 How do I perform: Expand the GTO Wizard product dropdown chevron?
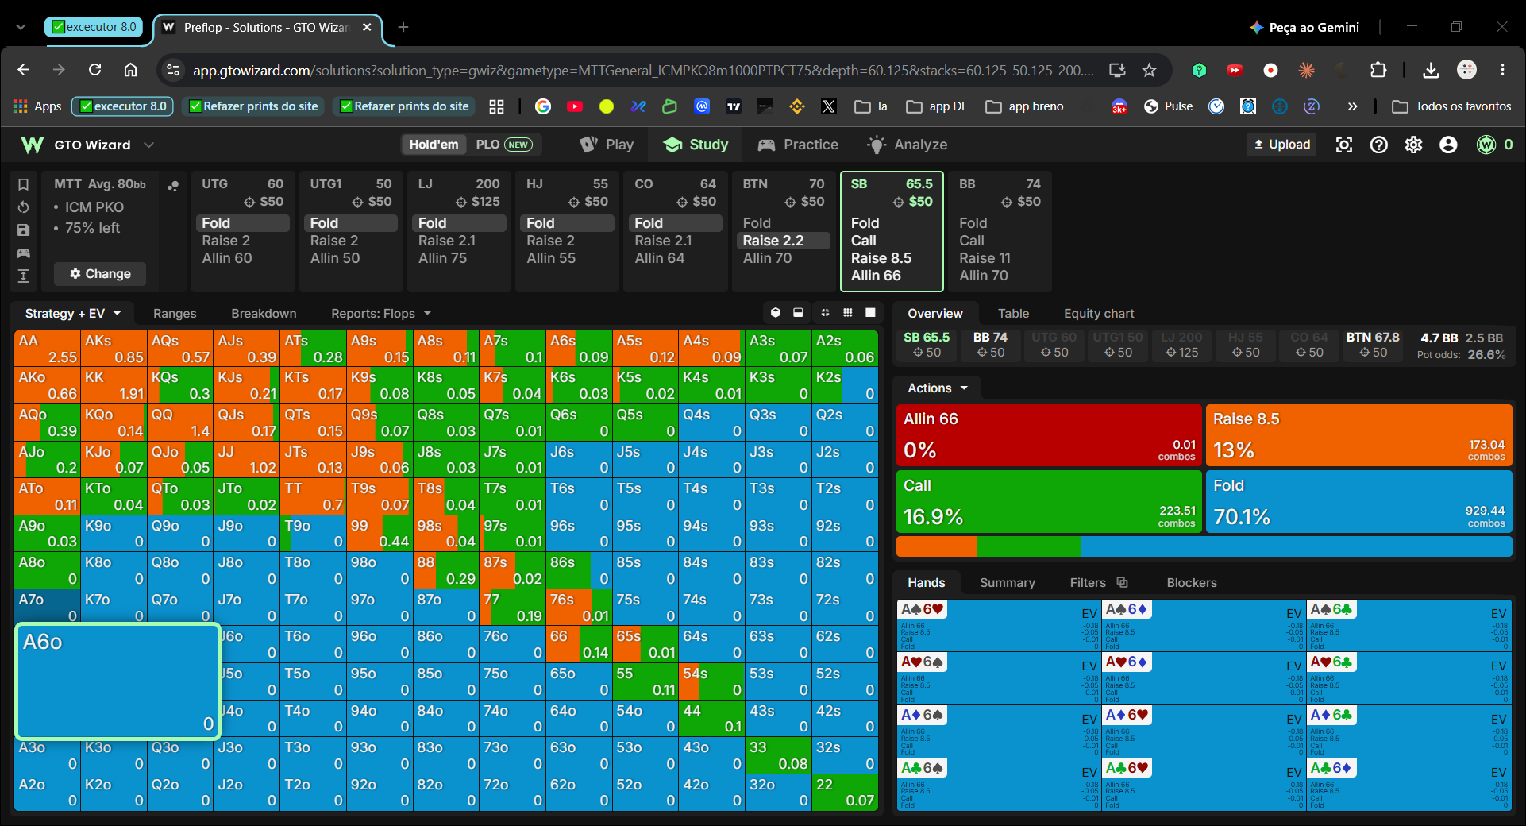tap(148, 145)
